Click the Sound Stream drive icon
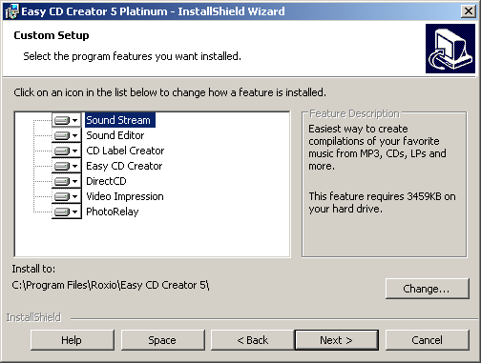Viewport: 481px width, 363px height. pos(62,120)
